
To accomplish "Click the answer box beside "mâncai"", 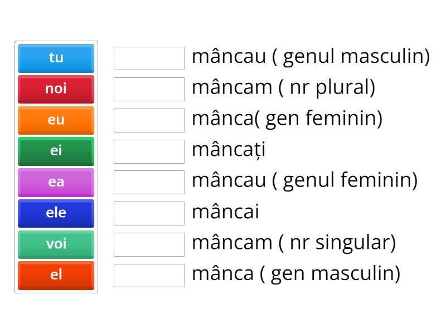I will (148, 212).
